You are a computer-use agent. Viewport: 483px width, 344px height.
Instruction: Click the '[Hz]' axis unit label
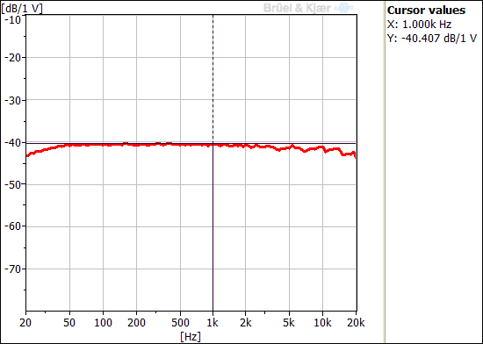pyautogui.click(x=191, y=336)
